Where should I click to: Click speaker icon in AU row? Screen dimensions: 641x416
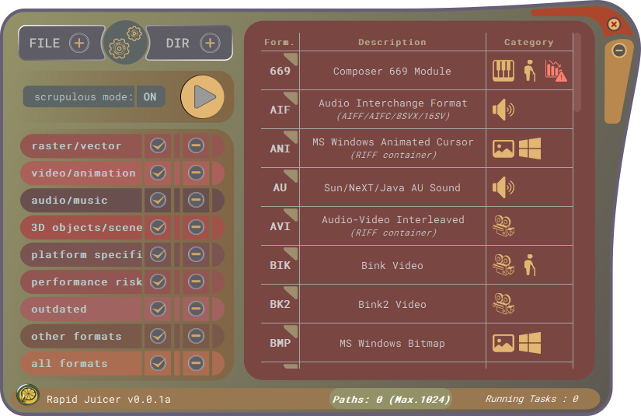click(503, 187)
